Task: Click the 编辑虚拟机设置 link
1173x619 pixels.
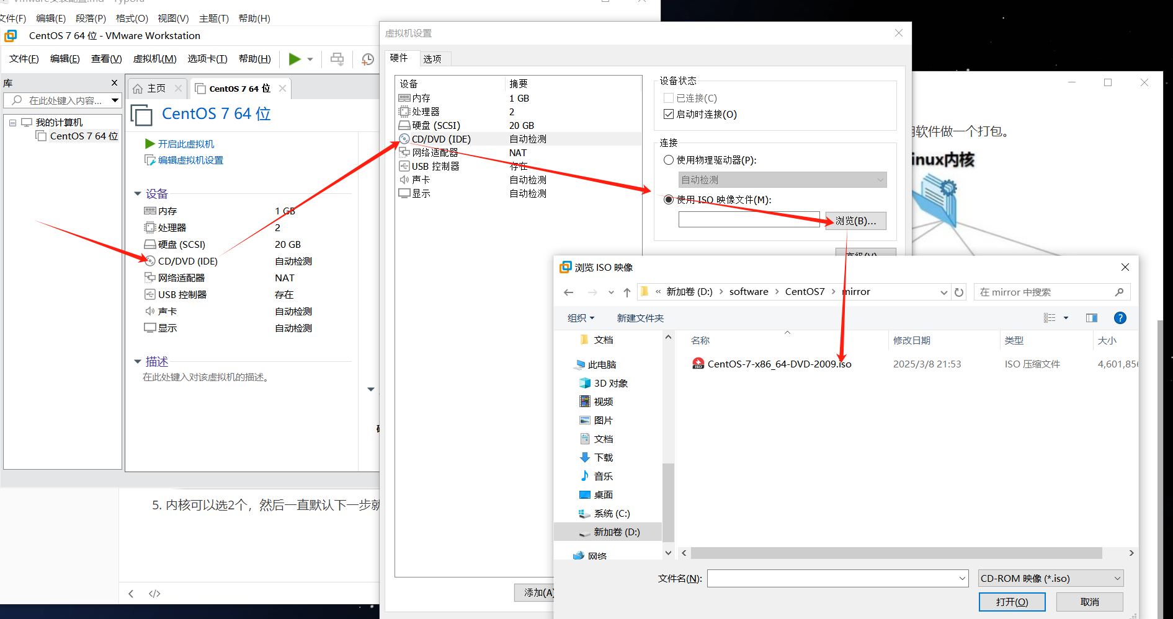Action: coord(190,160)
